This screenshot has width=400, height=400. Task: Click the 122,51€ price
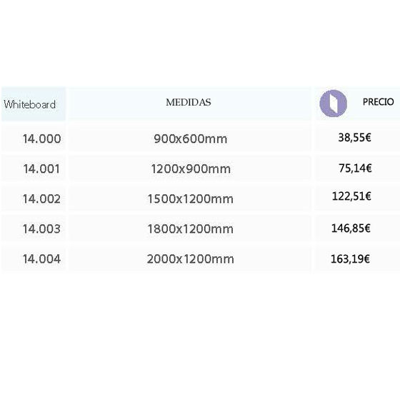[x=351, y=196]
